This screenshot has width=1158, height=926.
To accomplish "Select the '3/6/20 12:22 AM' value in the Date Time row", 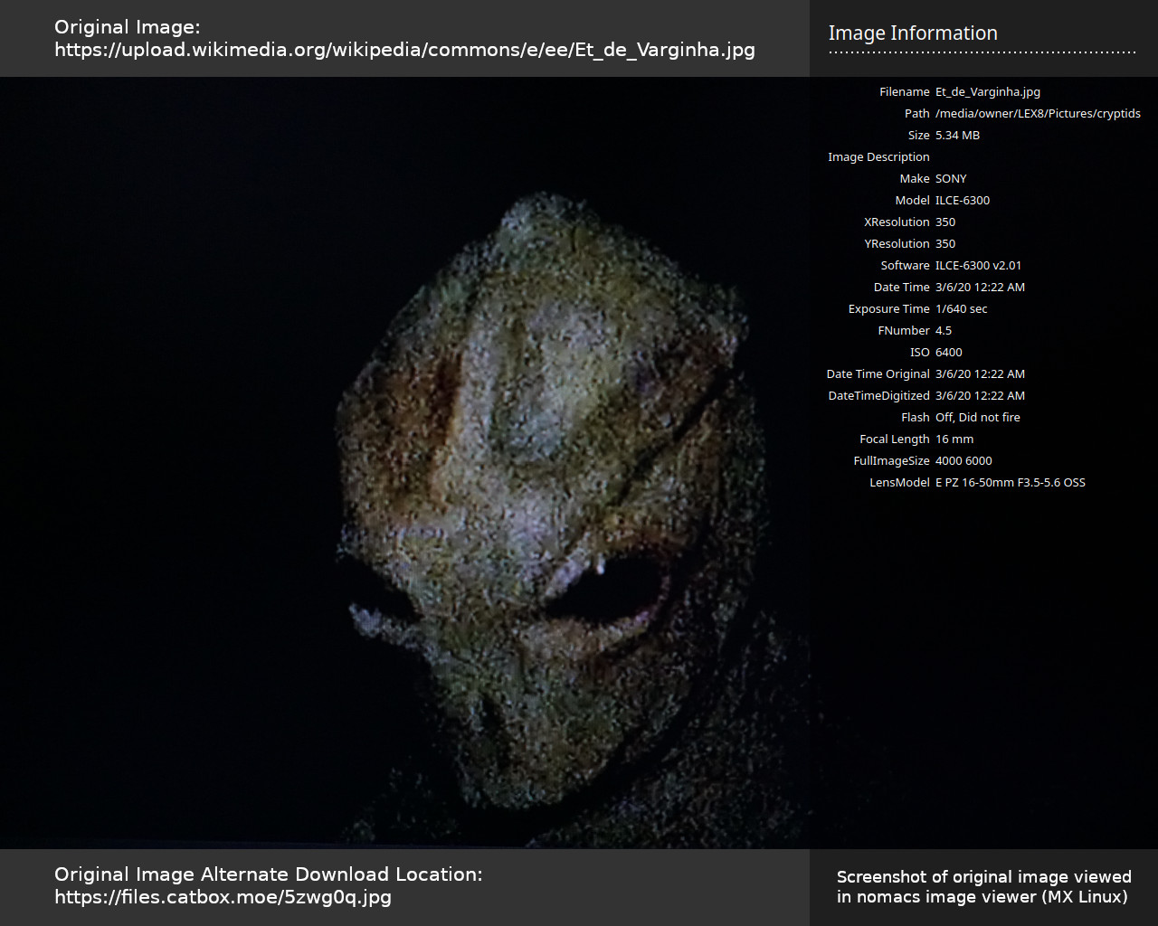I will (981, 288).
